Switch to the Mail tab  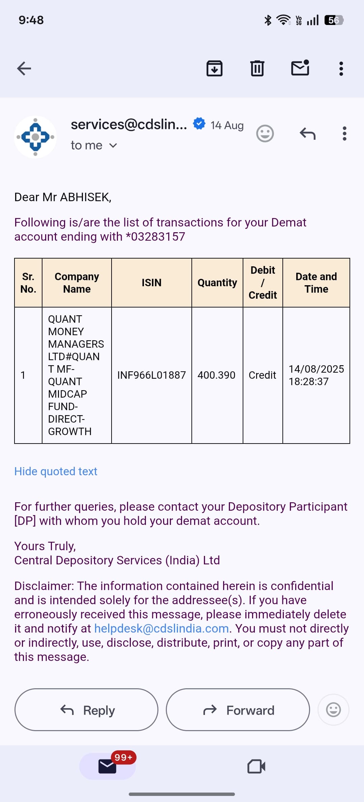108,766
